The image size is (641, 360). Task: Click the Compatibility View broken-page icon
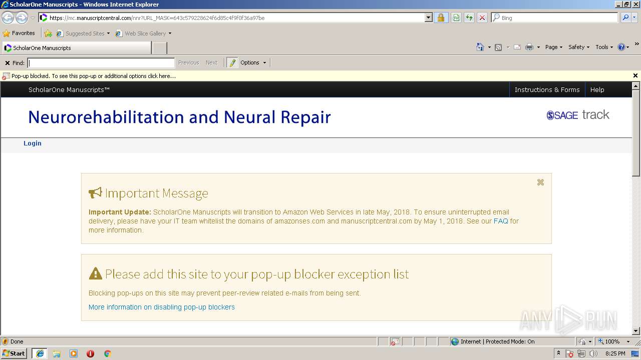pos(456,18)
